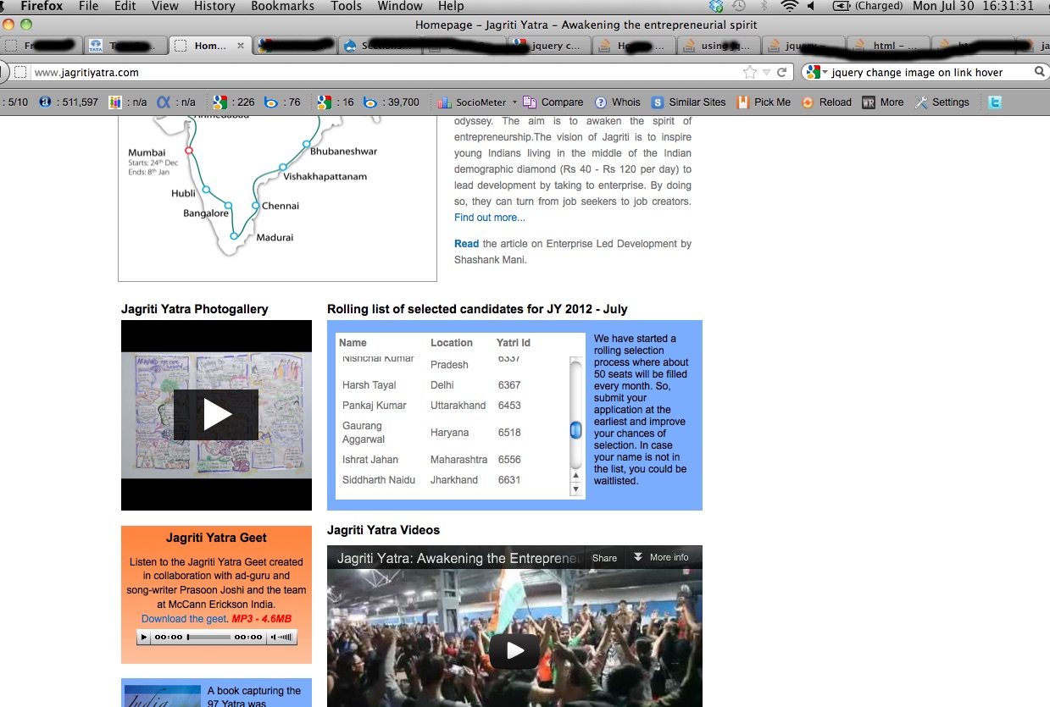Open the Share option on the video

604,558
